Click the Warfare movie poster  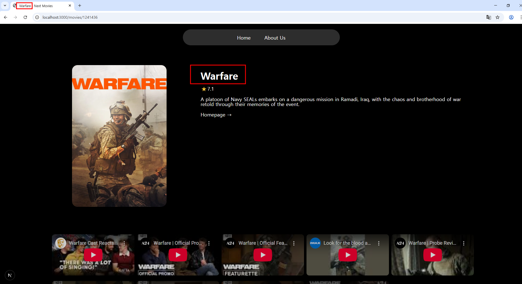pos(119,136)
